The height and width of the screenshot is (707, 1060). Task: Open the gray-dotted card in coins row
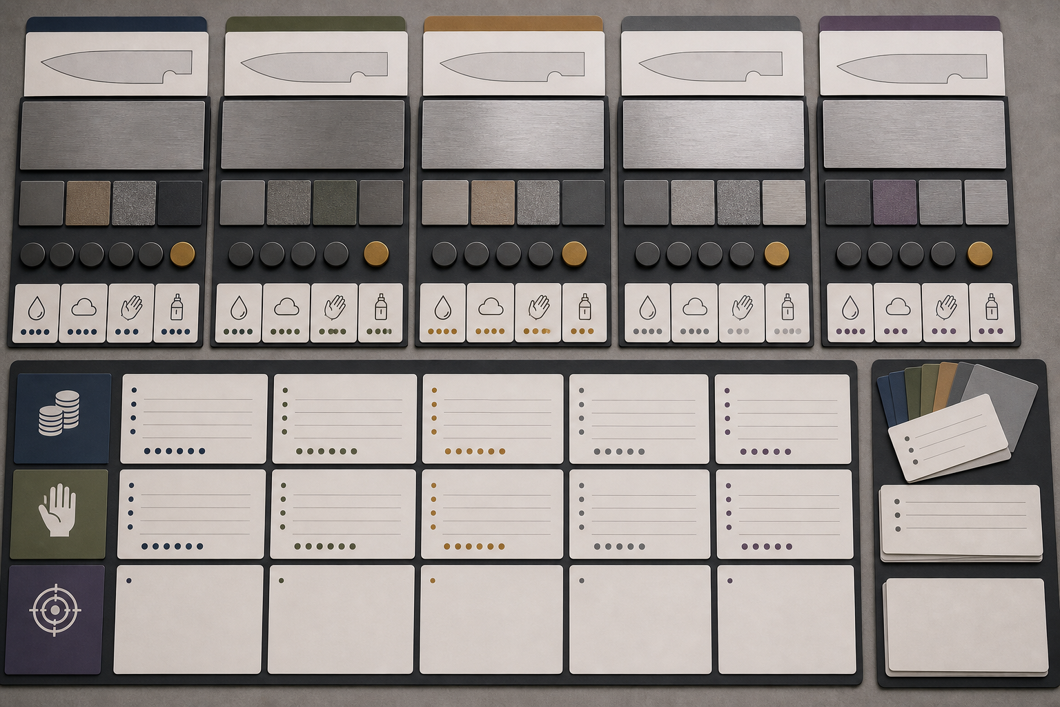(639, 419)
